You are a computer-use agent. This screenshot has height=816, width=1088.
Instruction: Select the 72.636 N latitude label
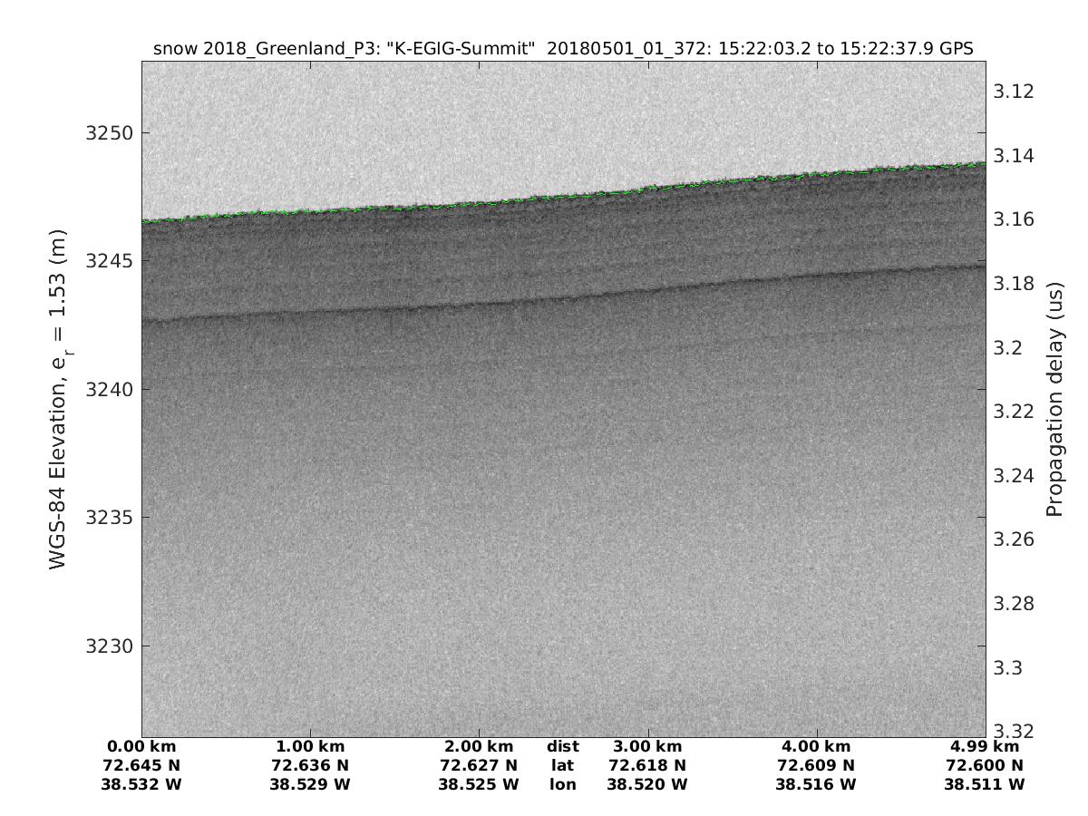pyautogui.click(x=310, y=765)
